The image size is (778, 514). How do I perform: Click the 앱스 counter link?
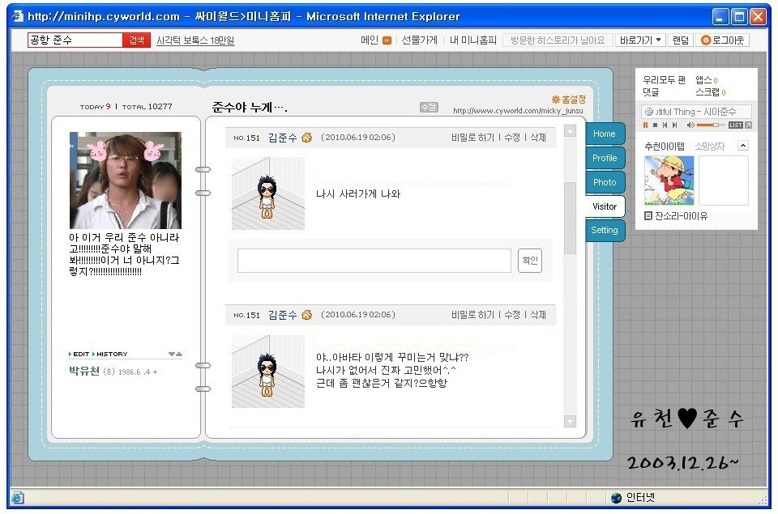coord(707,80)
